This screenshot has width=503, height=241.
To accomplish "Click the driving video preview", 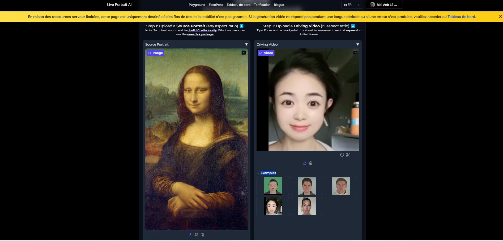I will tap(308, 100).
